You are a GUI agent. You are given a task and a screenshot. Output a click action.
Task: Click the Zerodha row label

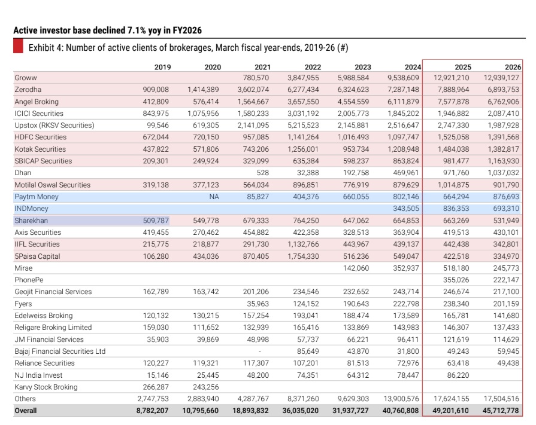tap(28, 90)
